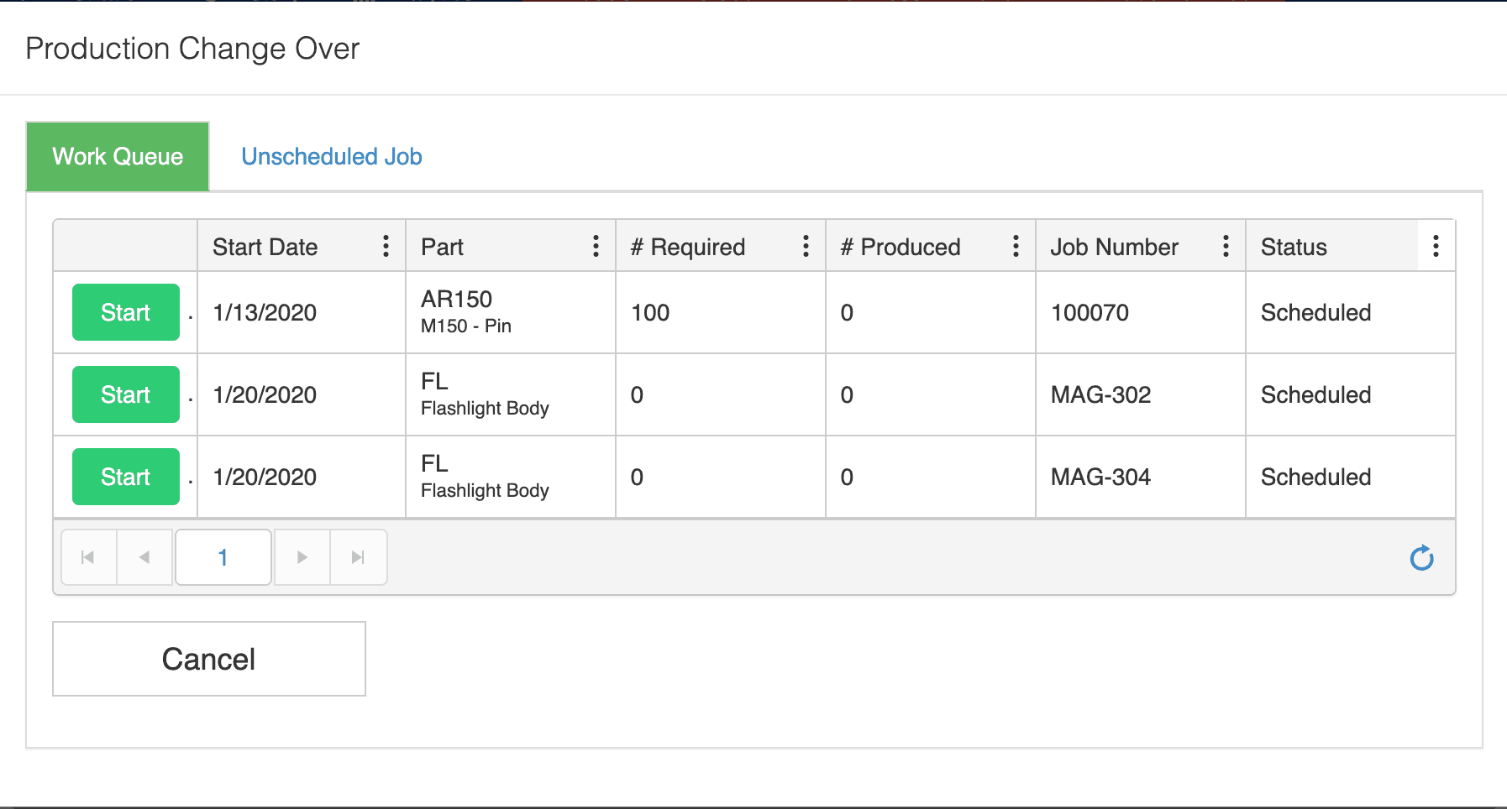Open the Start Date column menu
Viewport: 1507px width, 809px height.
point(386,246)
